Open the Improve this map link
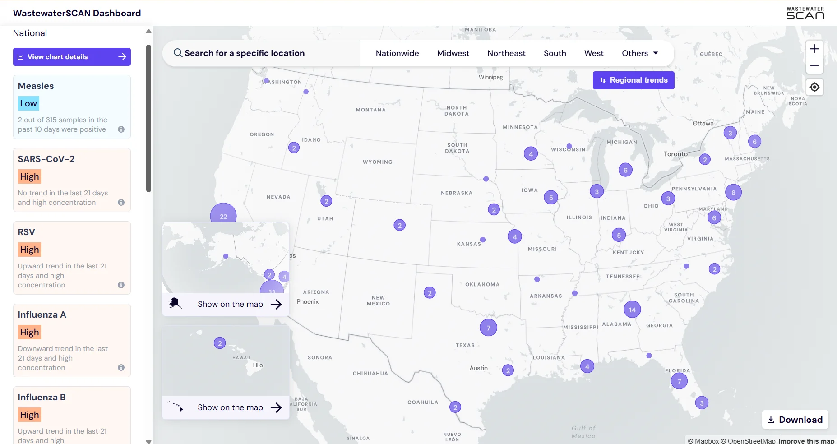 [806, 440]
